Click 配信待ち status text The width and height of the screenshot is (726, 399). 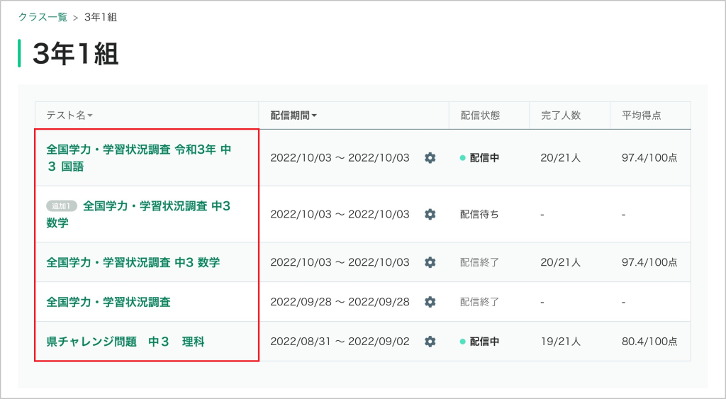[479, 214]
